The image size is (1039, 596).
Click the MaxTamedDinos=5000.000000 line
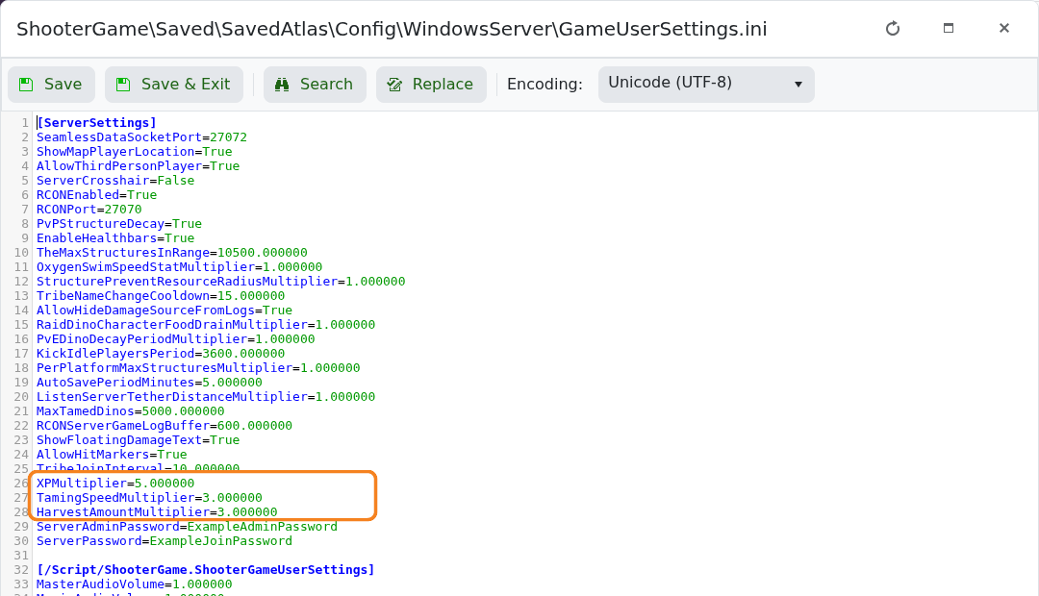click(x=131, y=411)
